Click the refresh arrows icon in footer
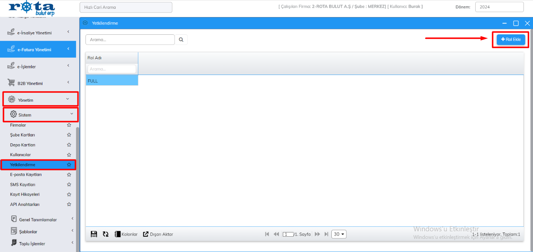Screen dimensions: 533x252 106,234
